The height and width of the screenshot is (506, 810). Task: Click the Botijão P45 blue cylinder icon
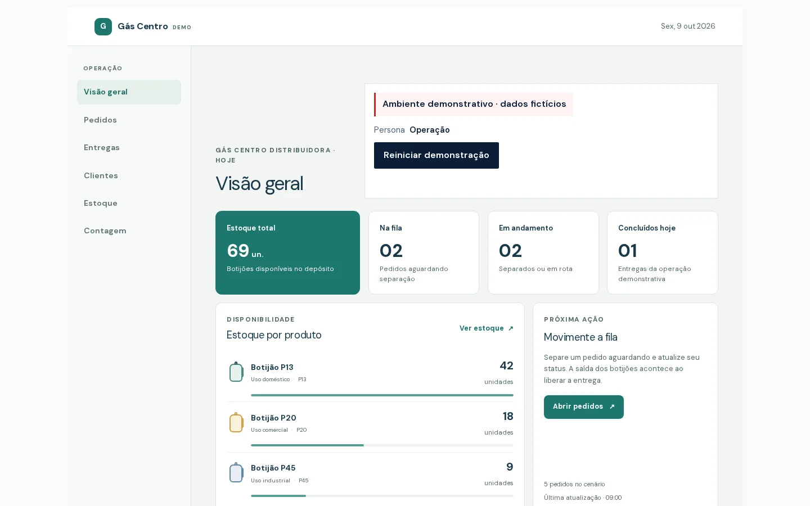pos(236,472)
